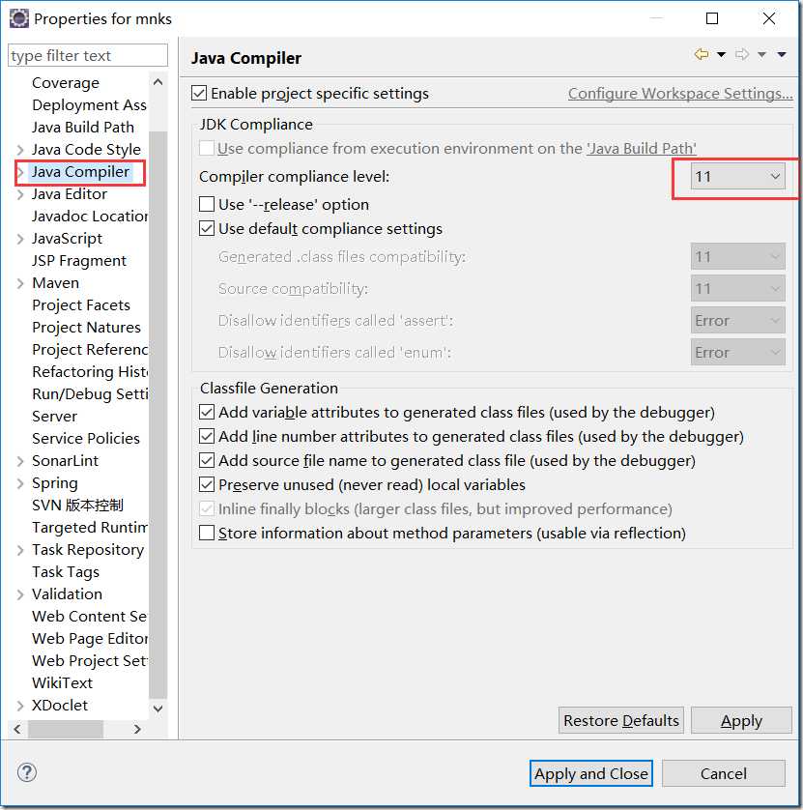The width and height of the screenshot is (803, 810).
Task: Open the view menu triangle in header
Action: click(x=782, y=54)
